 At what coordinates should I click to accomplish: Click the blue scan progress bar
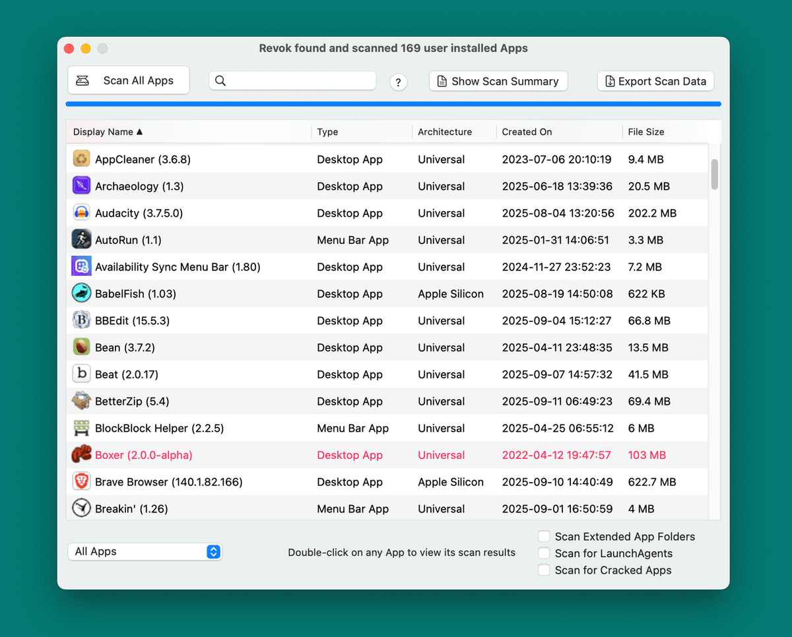[x=393, y=104]
